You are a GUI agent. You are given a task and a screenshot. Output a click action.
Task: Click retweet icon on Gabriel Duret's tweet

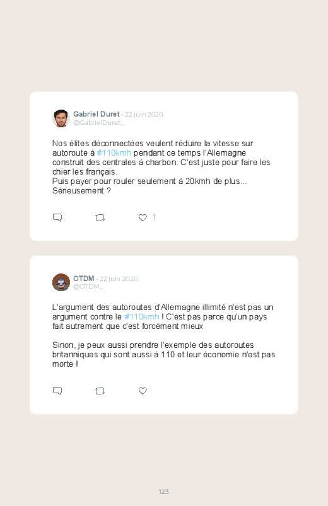100,218
